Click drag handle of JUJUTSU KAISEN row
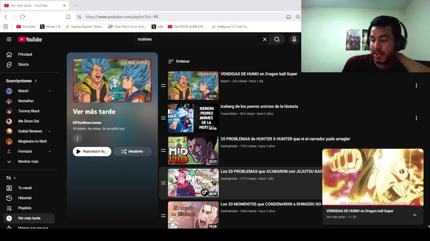 click(163, 183)
